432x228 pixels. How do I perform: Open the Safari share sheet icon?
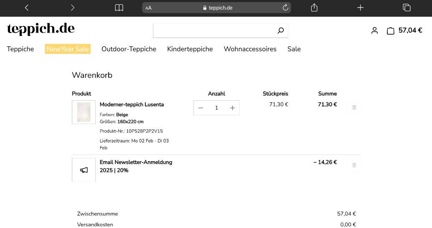coord(314,8)
